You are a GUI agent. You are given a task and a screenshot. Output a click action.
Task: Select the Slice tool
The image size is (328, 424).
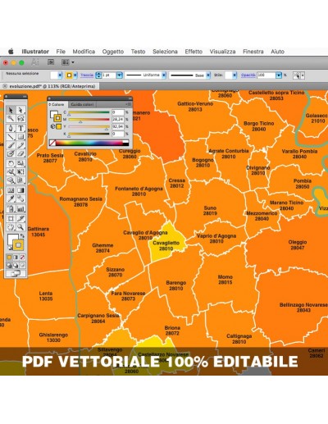(x=20, y=218)
